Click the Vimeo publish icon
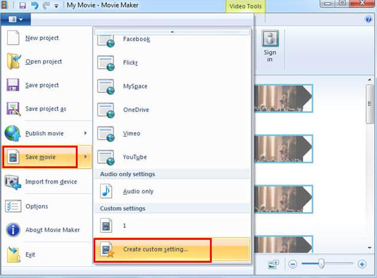The height and width of the screenshot is (278, 377). point(106,134)
